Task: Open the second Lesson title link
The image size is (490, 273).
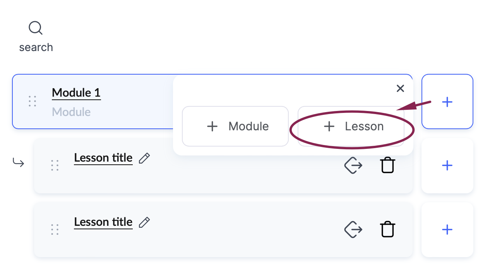Action: tap(103, 222)
